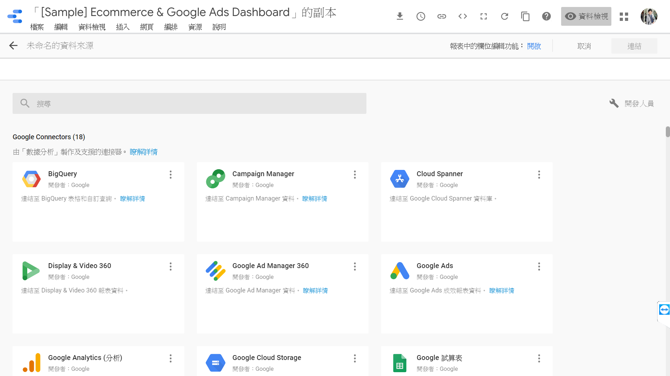
Task: Select the Google Analytics connector icon
Action: [31, 363]
